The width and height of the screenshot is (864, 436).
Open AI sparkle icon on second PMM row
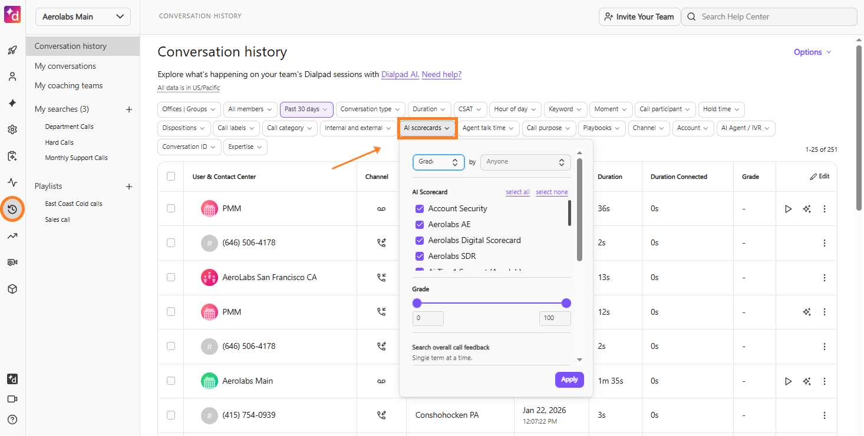(807, 312)
